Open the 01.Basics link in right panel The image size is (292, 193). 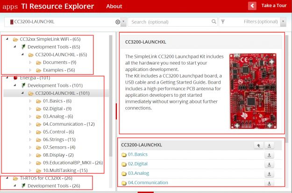[x=138, y=154]
